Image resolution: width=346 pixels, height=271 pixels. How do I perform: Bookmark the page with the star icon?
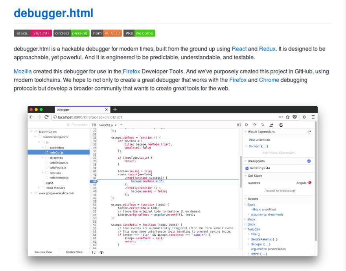pos(288,117)
